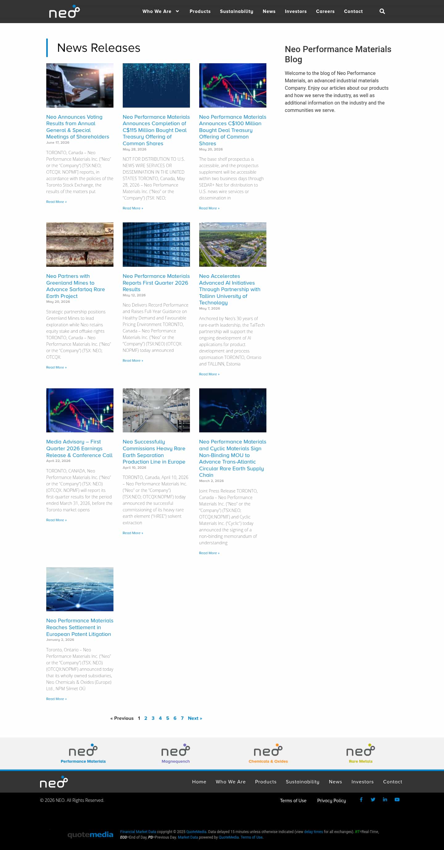Open Investors in the top navigation

point(296,11)
